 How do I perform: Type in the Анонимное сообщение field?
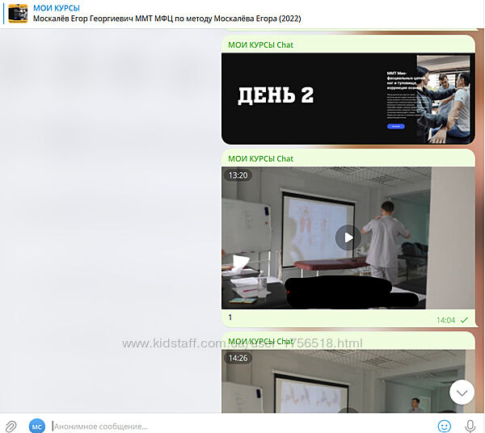[234, 425]
